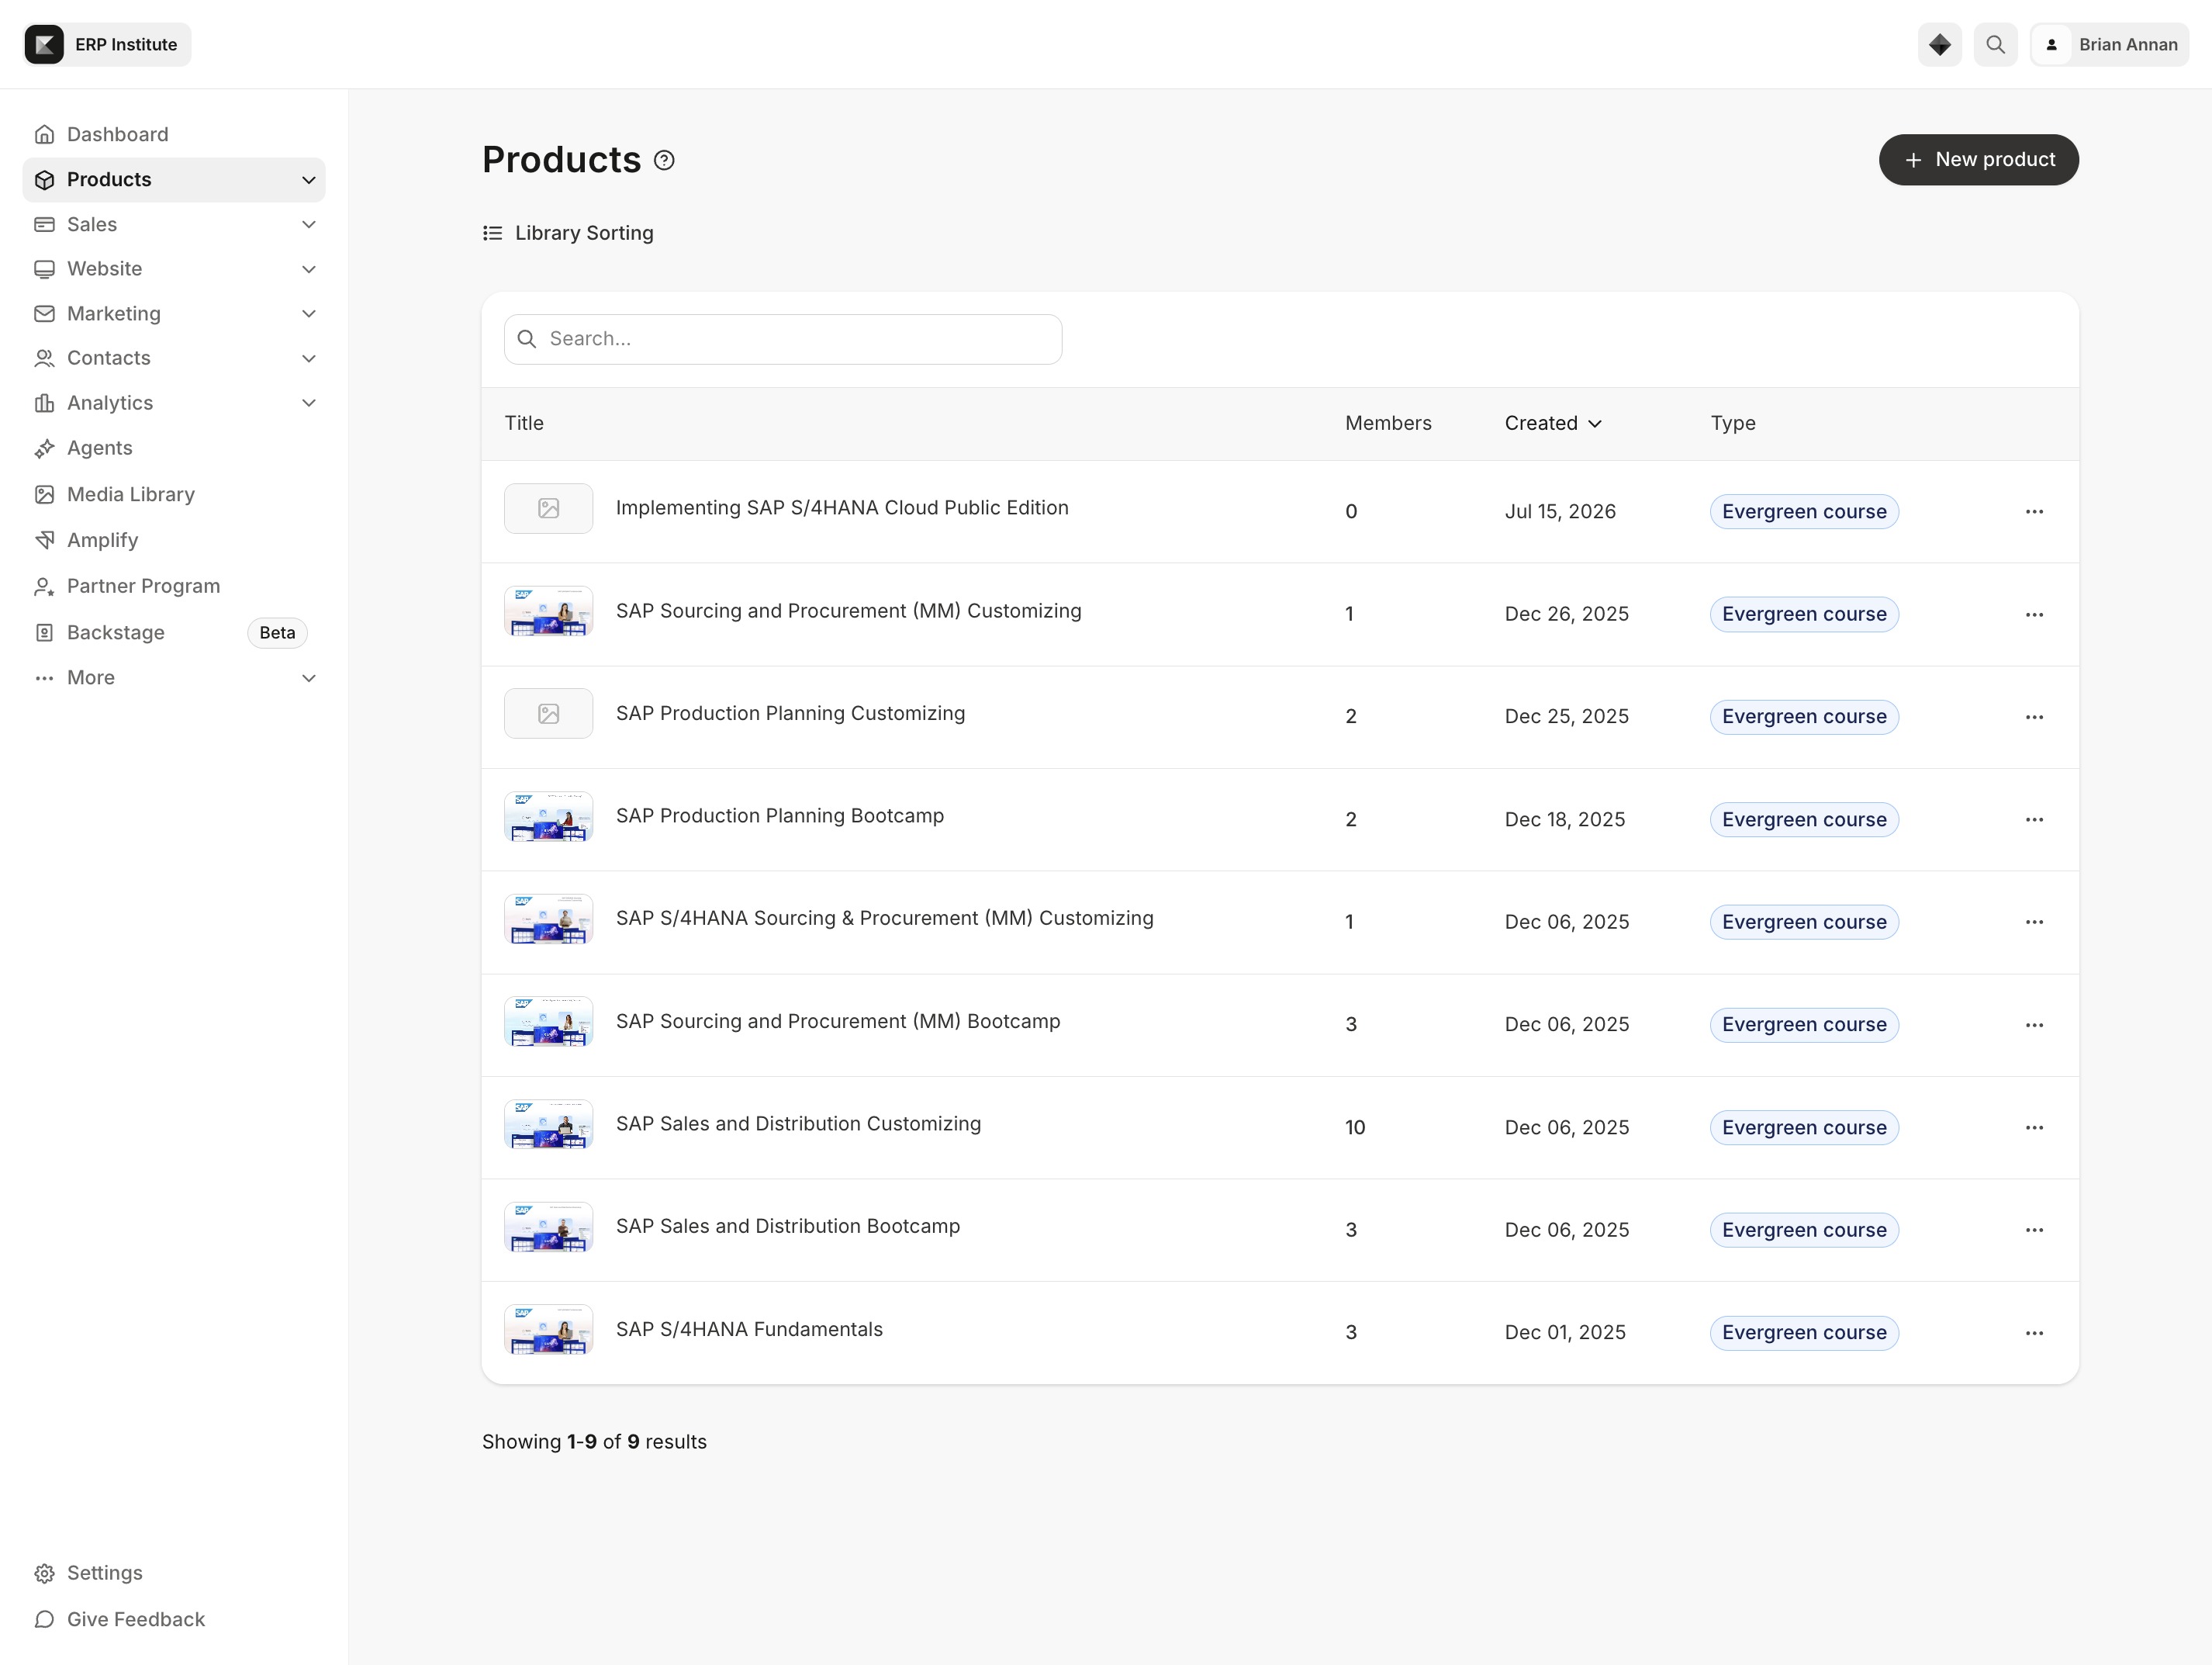2212x1665 pixels.
Task: Click the Amplify paper-plane icon in sidebar
Action: click(x=44, y=540)
